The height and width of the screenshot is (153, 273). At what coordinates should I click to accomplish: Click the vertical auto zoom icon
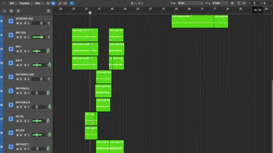click(239, 3)
